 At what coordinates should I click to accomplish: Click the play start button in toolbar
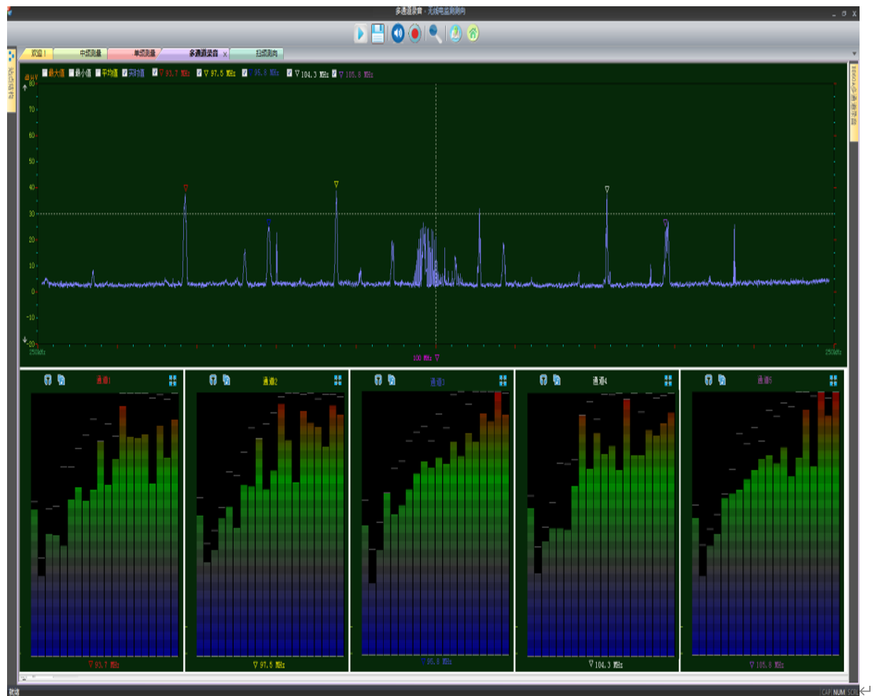coord(360,33)
